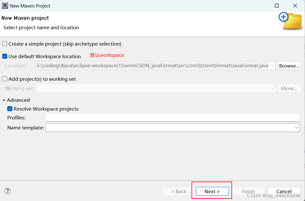
Task: Go to the Next > wizard page
Action: click(212, 191)
